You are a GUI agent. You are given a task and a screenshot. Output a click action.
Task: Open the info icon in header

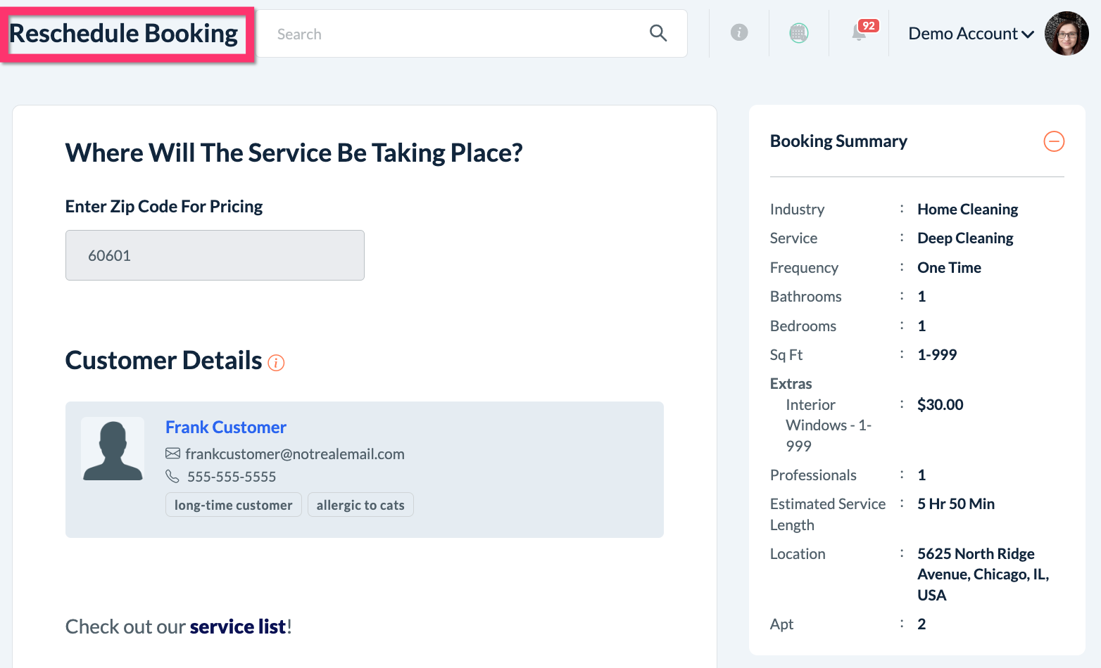pos(739,32)
